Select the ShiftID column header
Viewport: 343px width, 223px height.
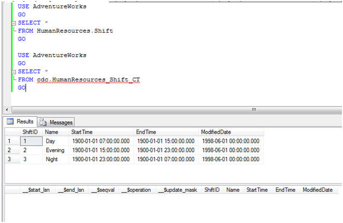coord(30,132)
